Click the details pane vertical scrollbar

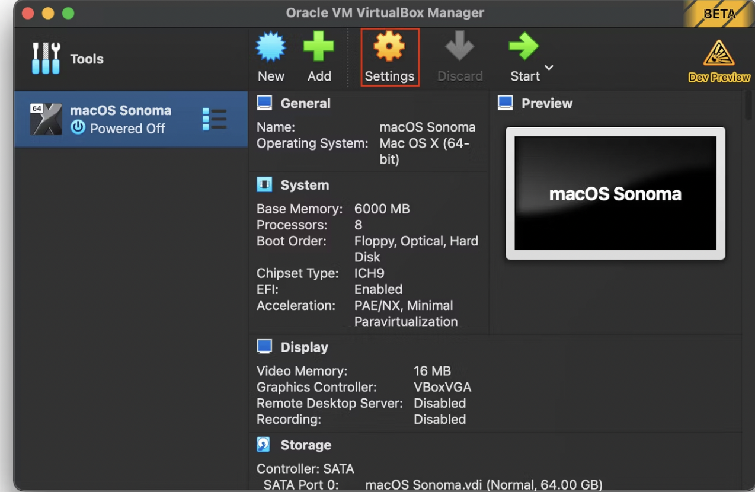click(748, 107)
